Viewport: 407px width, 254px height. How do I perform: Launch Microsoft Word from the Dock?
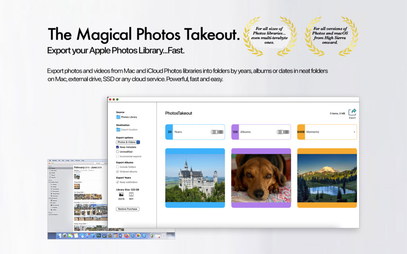121,236
